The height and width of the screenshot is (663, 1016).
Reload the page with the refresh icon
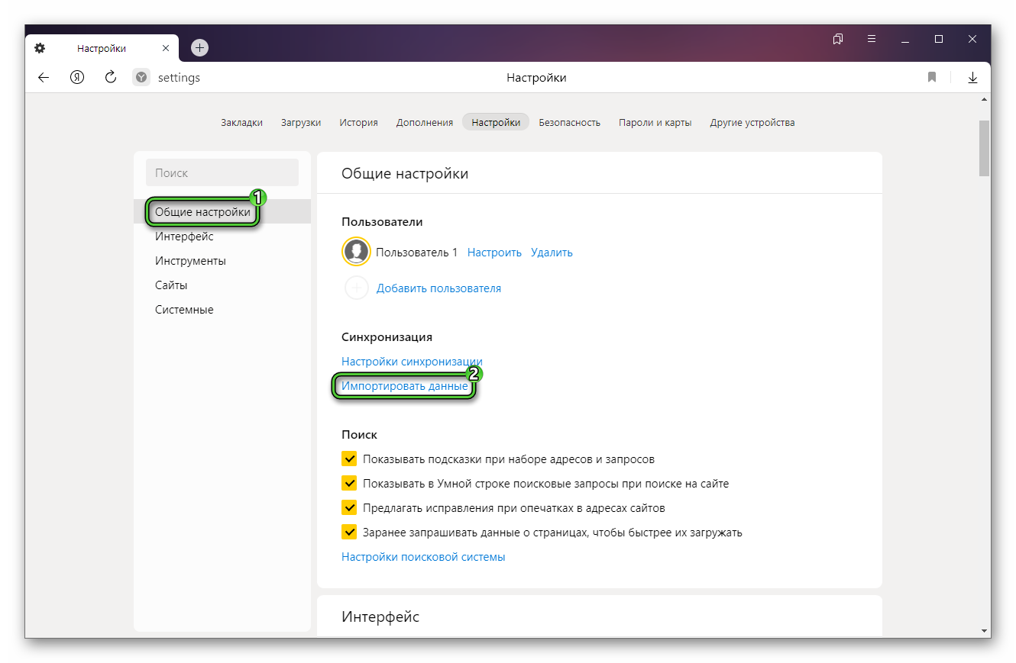point(111,77)
